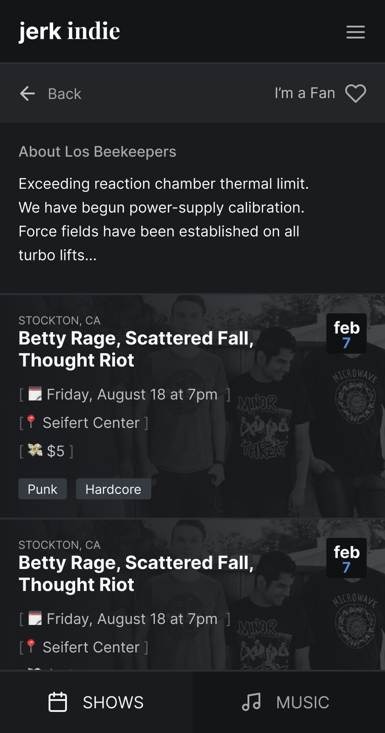
Task: Click the calendar icon in Shows tab
Action: pyautogui.click(x=58, y=702)
